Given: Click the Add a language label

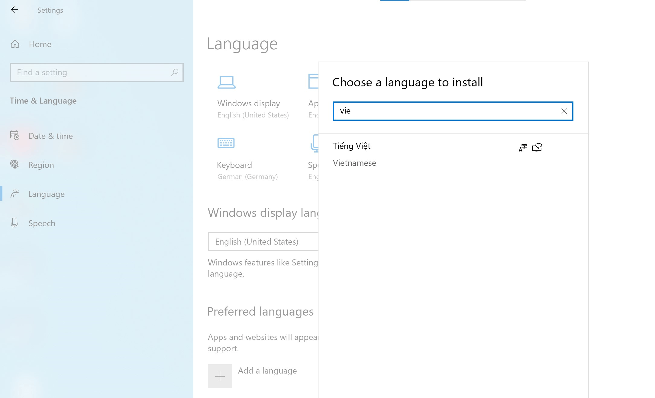Looking at the screenshot, I should [x=267, y=371].
